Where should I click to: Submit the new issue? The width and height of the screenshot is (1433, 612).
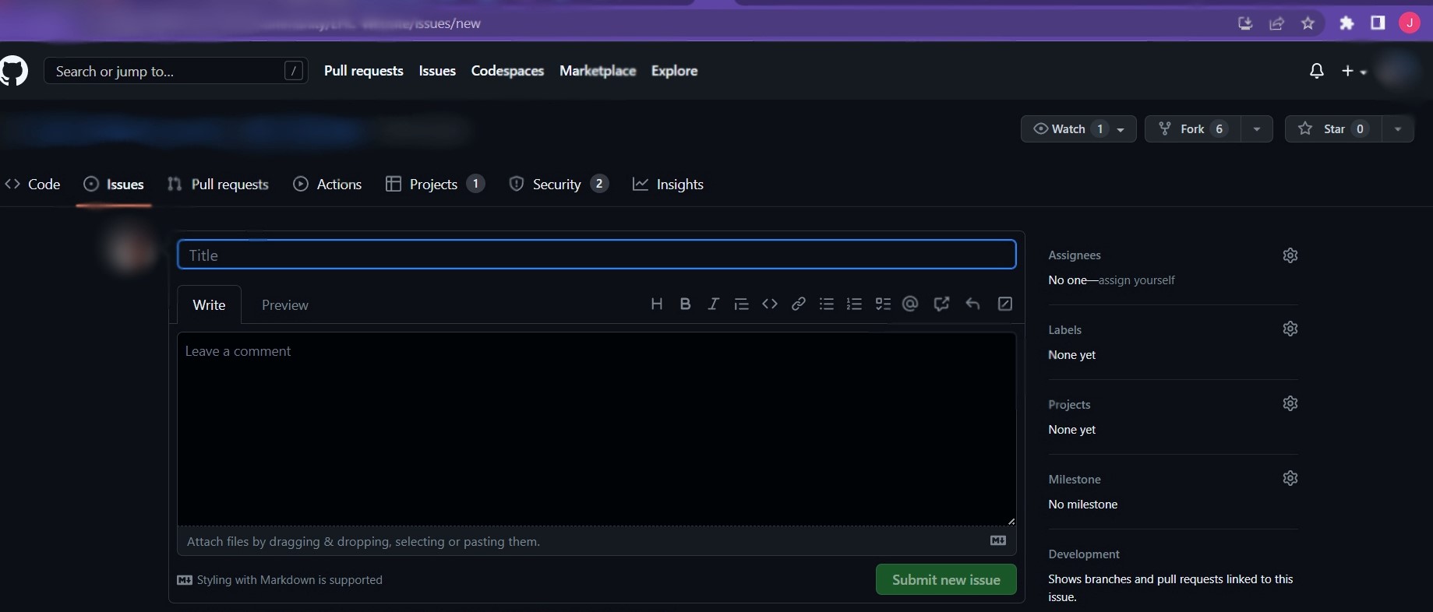pyautogui.click(x=946, y=579)
